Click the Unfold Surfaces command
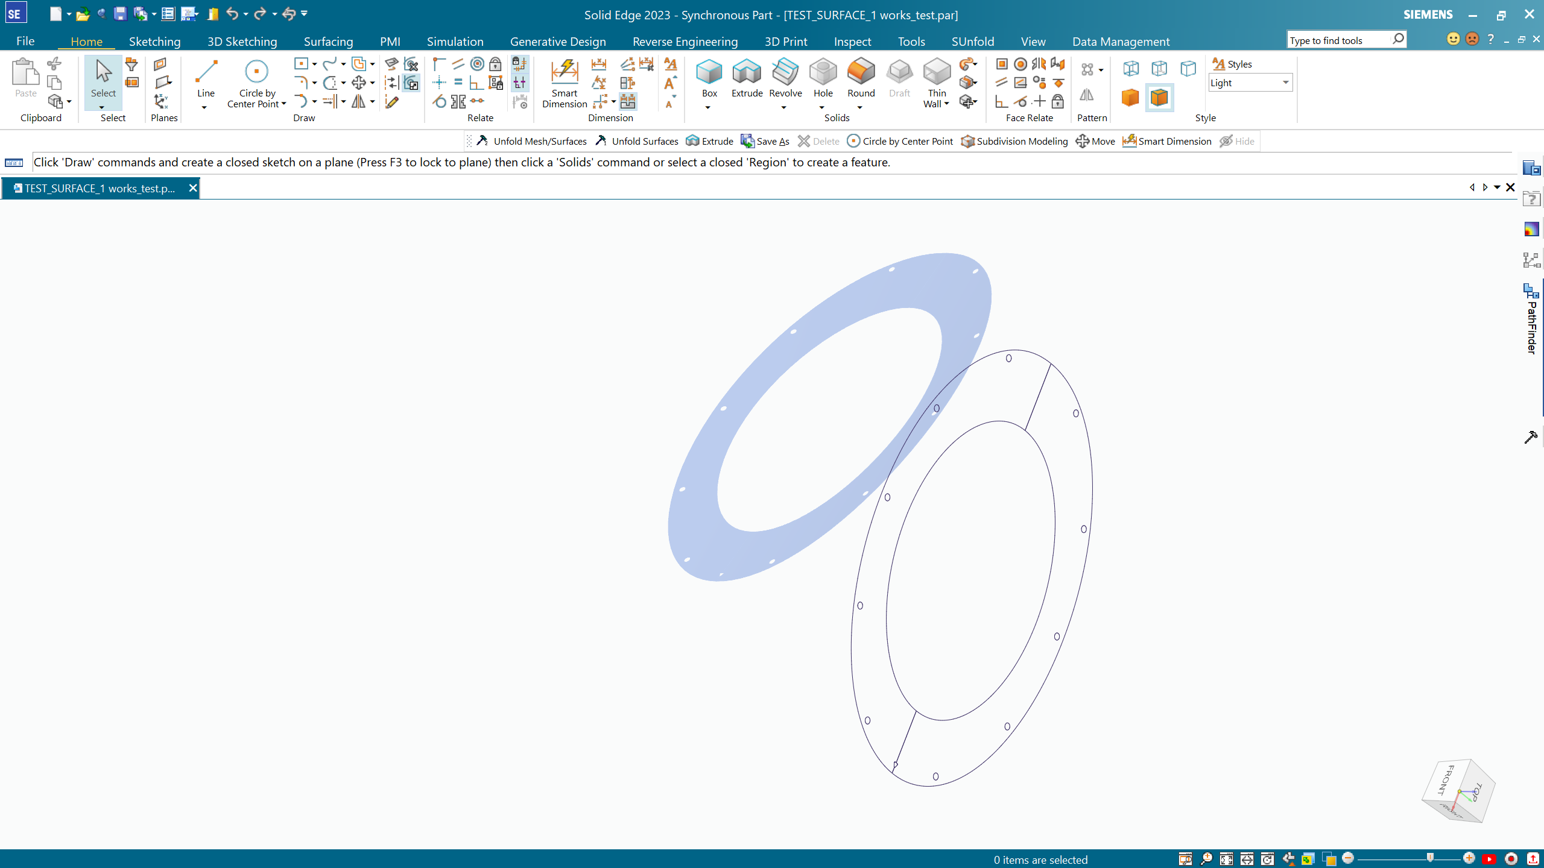Screen dimensions: 1544x868 coord(637,141)
